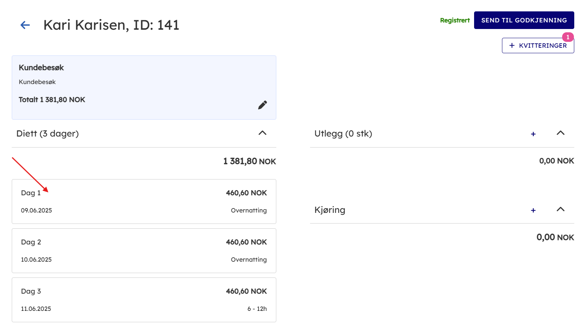Screen dimensions: 586x334
Task: Open the Kvitteringer button
Action: [x=538, y=46]
